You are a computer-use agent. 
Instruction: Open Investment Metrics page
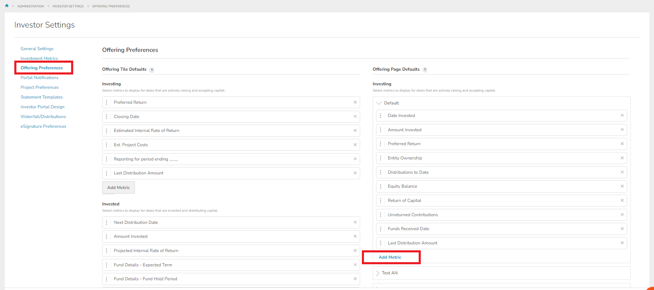tap(39, 58)
